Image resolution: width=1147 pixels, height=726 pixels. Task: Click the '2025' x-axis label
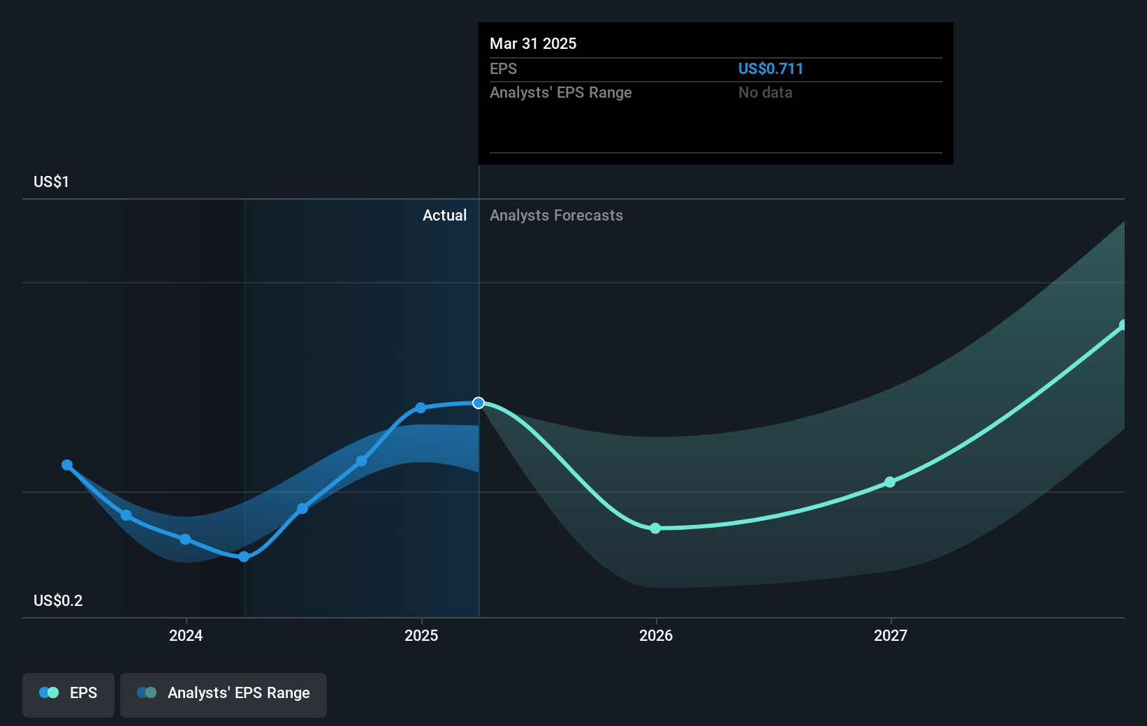pos(421,635)
